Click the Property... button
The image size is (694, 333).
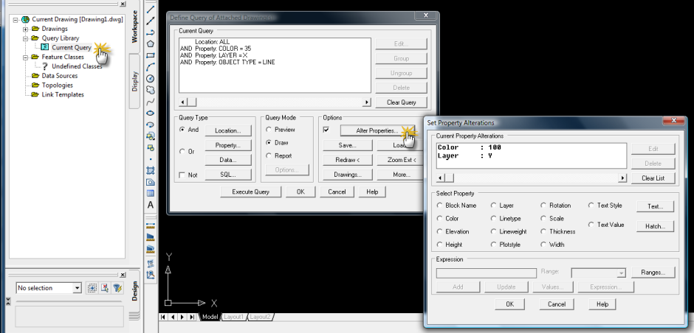(x=228, y=145)
